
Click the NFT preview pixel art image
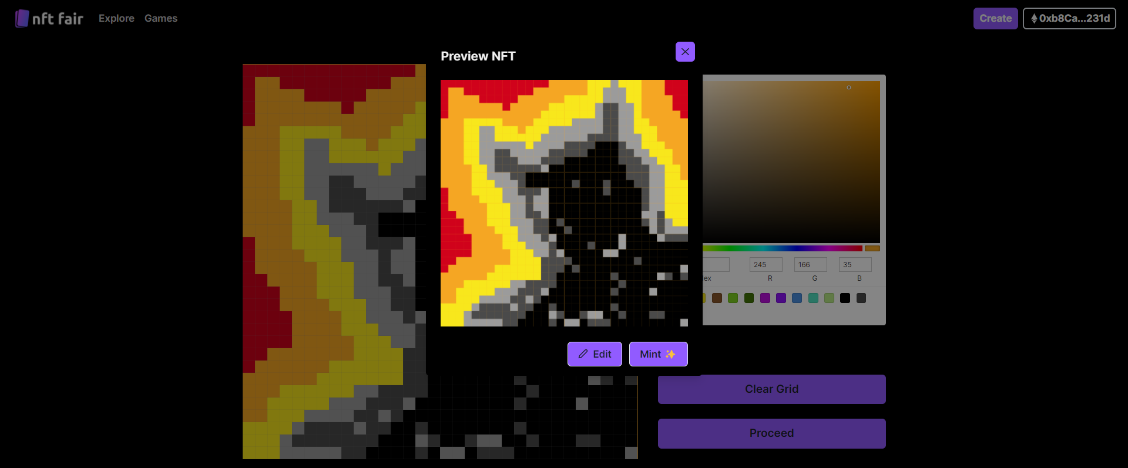coord(564,203)
